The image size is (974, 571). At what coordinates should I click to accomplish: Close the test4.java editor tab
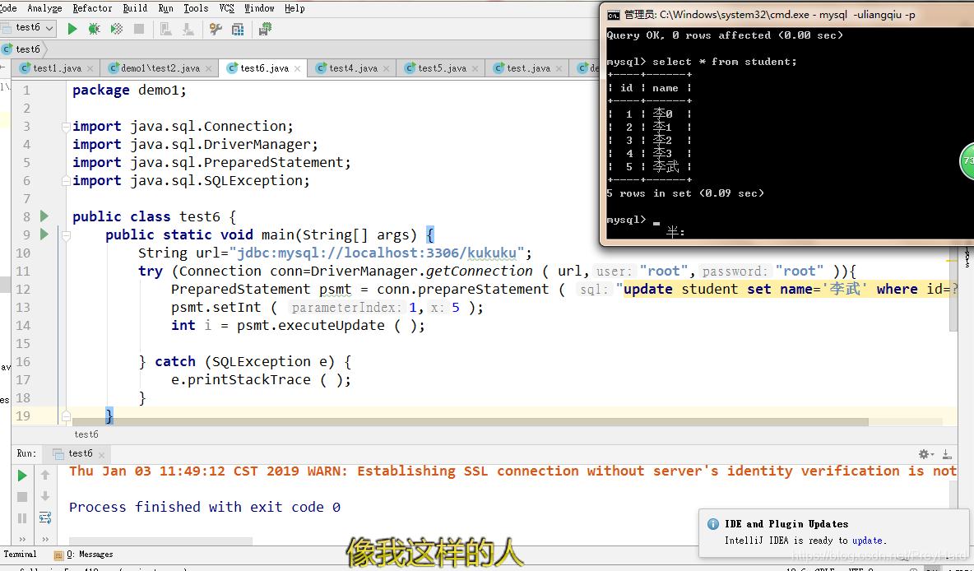(x=387, y=69)
